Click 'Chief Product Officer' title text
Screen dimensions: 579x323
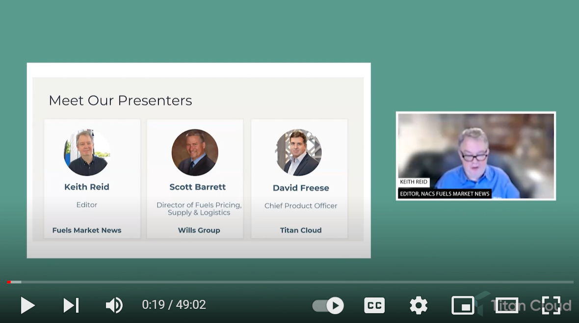click(301, 206)
